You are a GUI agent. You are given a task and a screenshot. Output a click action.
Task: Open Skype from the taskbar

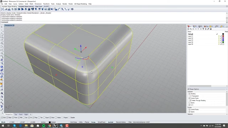[14, 126]
